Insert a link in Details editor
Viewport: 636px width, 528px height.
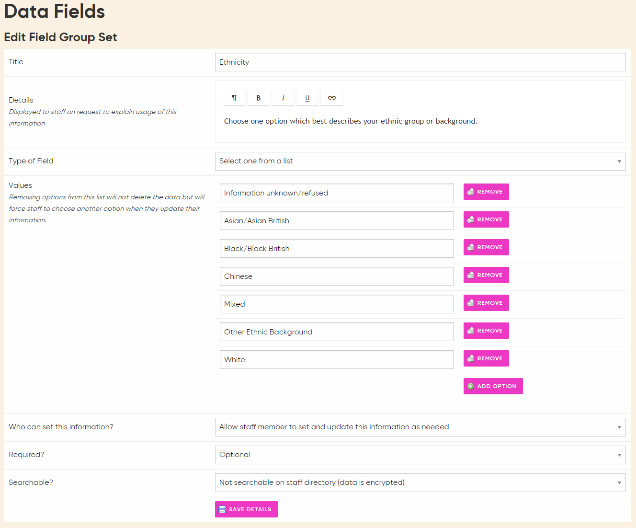pyautogui.click(x=332, y=98)
